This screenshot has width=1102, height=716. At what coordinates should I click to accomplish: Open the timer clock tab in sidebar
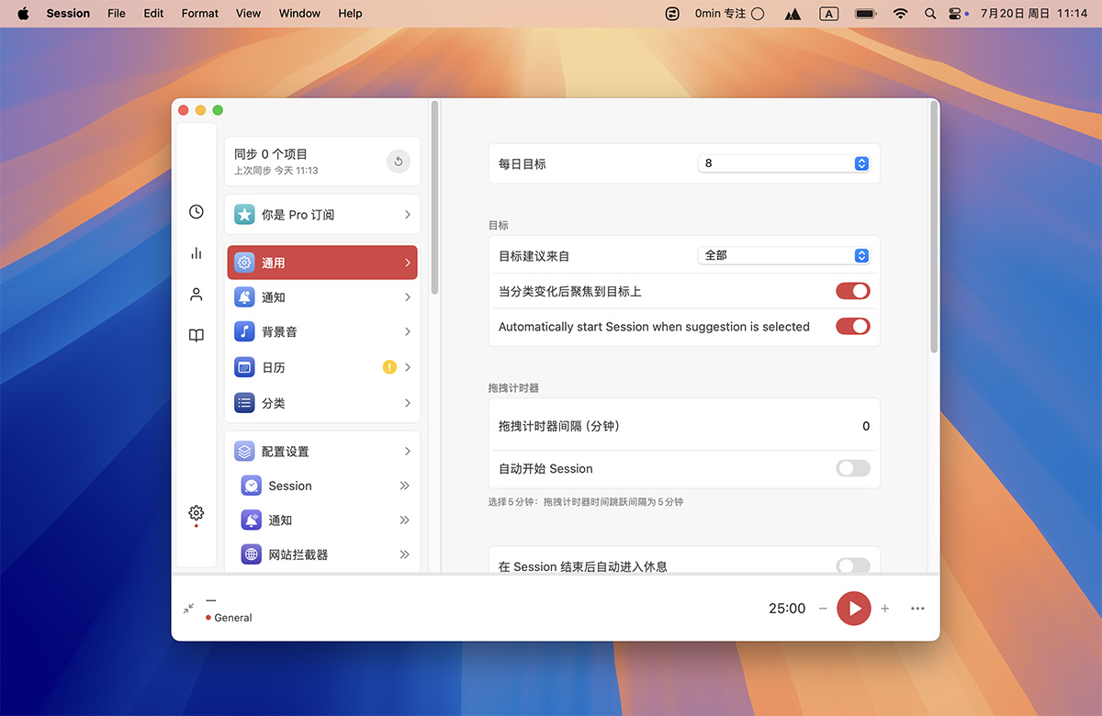(x=196, y=212)
